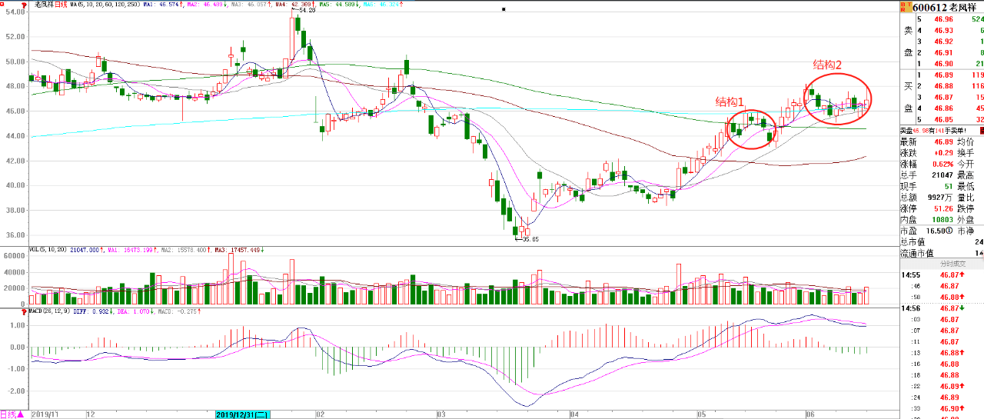Click the 54.28 high price marker on the chart

[x=306, y=12]
